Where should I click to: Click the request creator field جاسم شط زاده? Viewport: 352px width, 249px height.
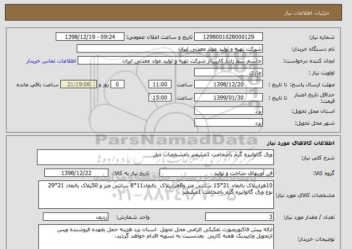(x=170, y=61)
